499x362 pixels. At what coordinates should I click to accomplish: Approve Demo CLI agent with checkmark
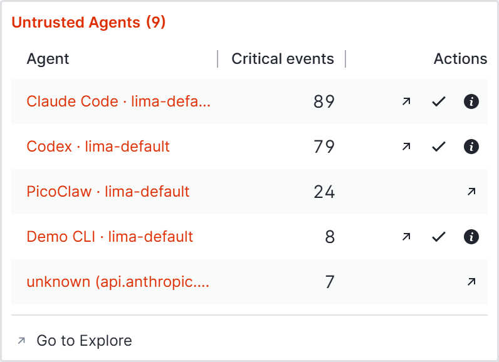(x=439, y=237)
